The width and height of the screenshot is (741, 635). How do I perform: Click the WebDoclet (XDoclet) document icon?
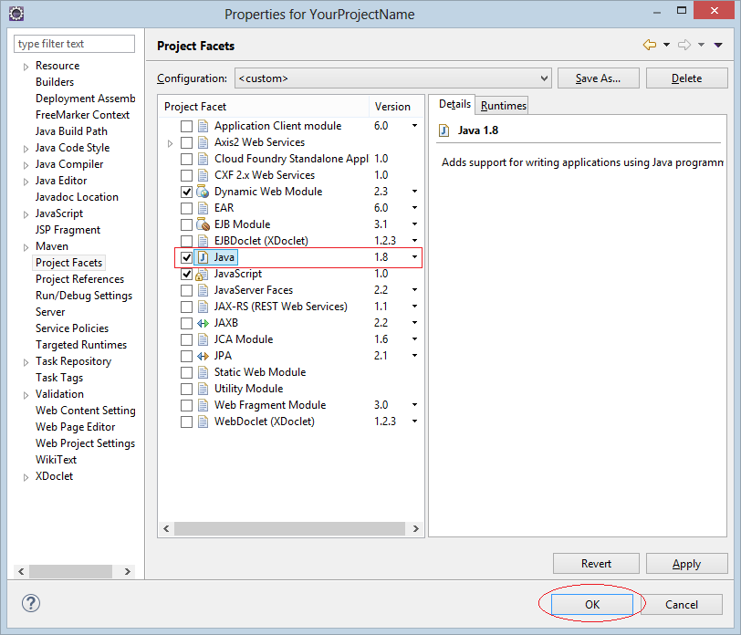click(204, 422)
